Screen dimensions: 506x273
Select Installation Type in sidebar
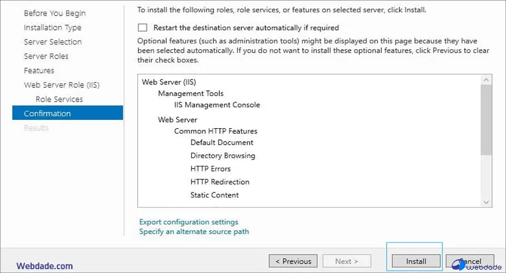52,28
